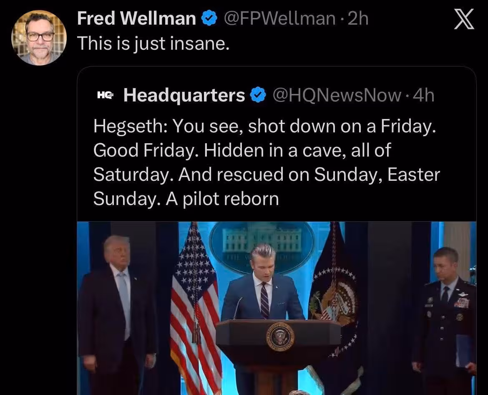Open the HQ logo avatar

click(x=106, y=95)
